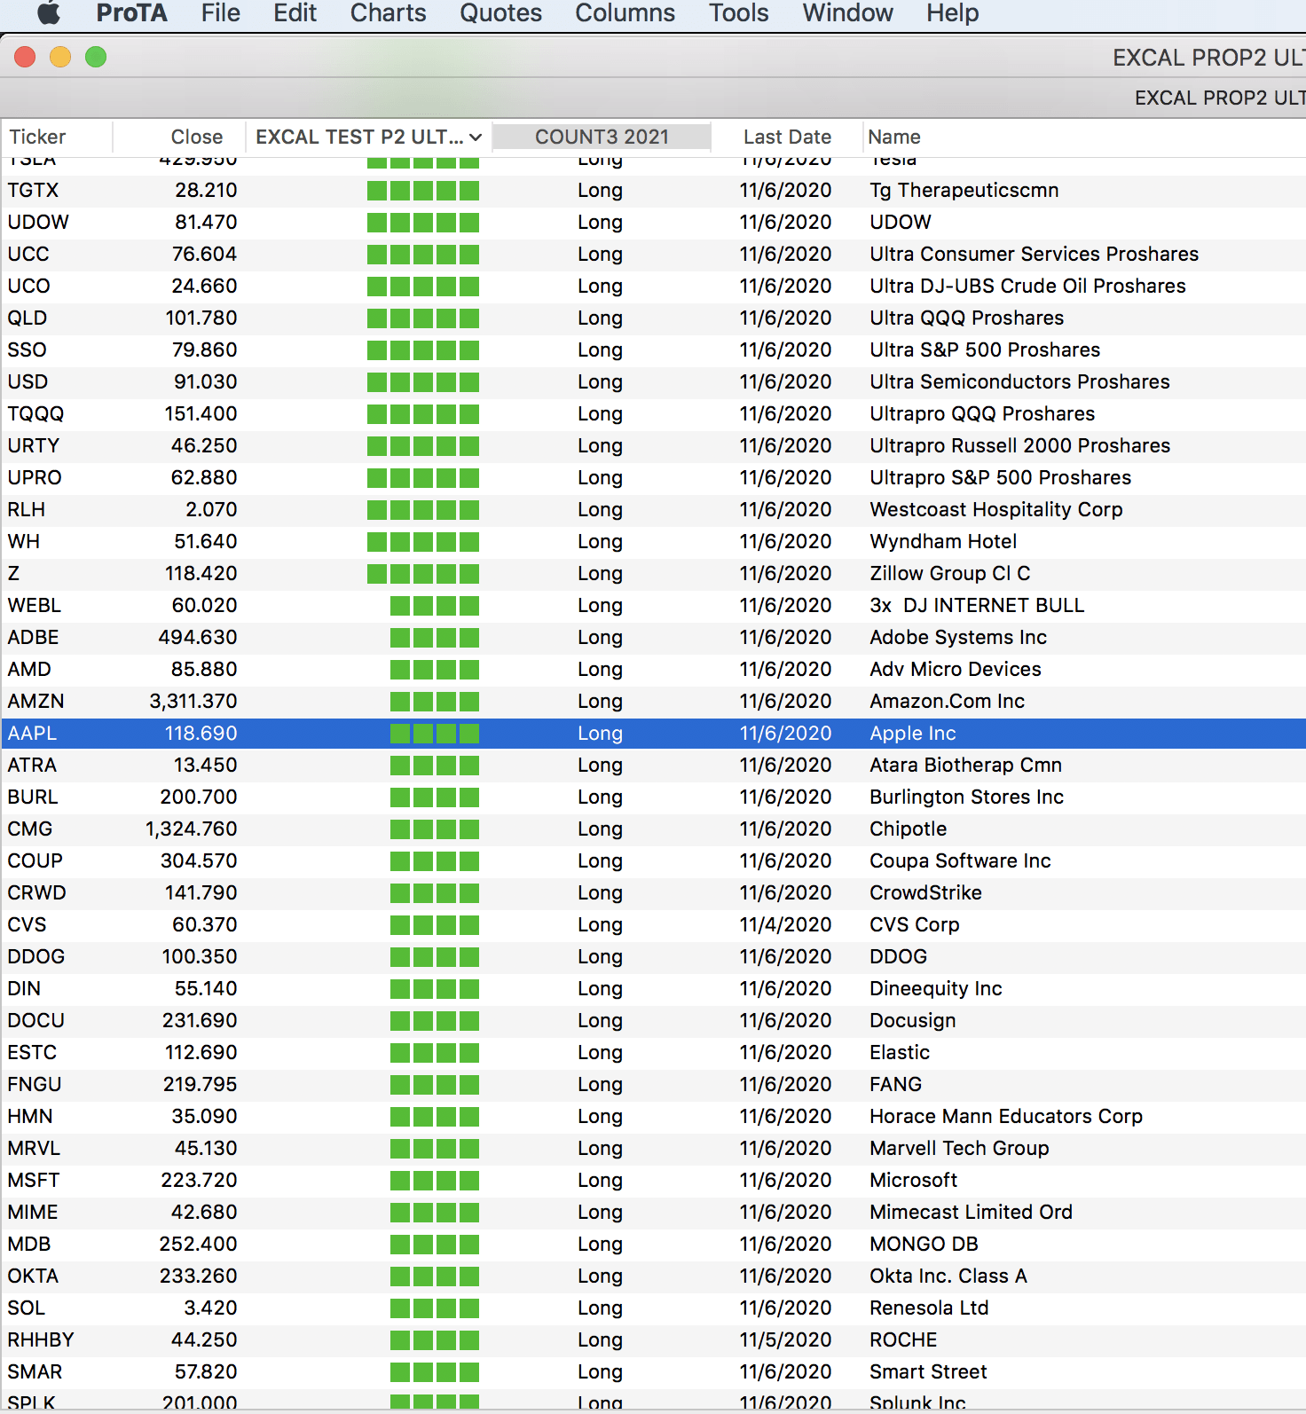Screen dimensions: 1306x1414
Task: Open the Apple menu icon
Action: click(x=50, y=13)
